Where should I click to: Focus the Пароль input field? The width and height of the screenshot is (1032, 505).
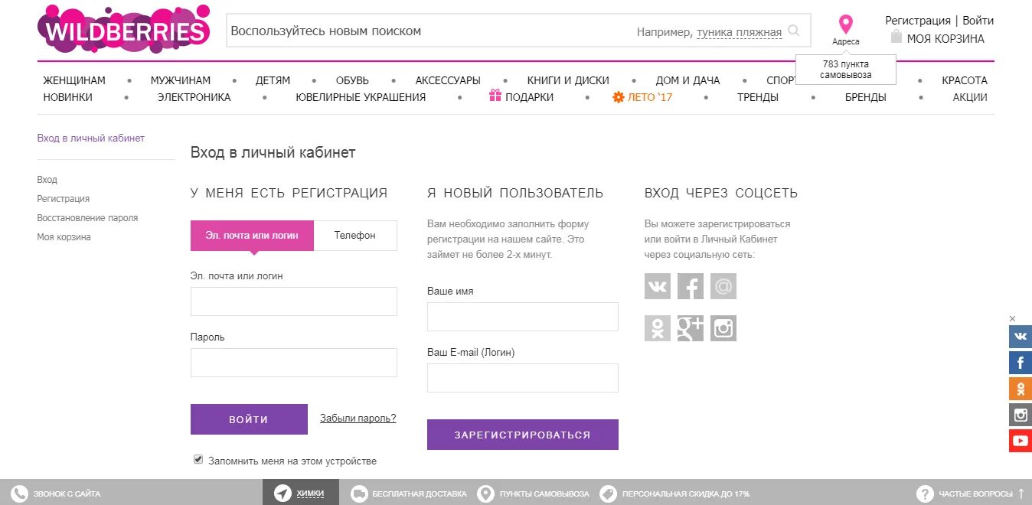tap(294, 363)
